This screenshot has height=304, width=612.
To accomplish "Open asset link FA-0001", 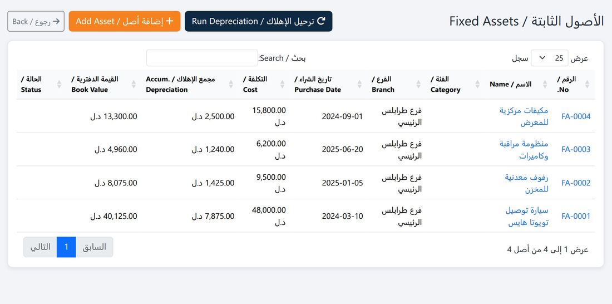I will (x=576, y=216).
